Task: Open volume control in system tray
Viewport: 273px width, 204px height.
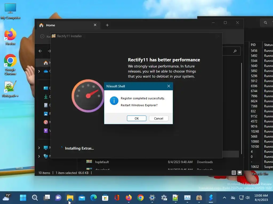Action: tap(248, 198)
